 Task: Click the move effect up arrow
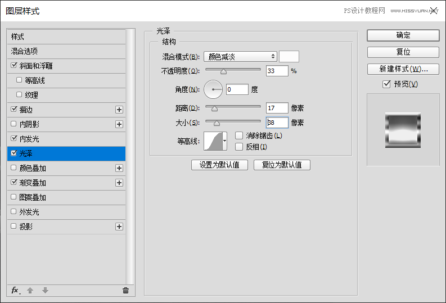point(30,290)
